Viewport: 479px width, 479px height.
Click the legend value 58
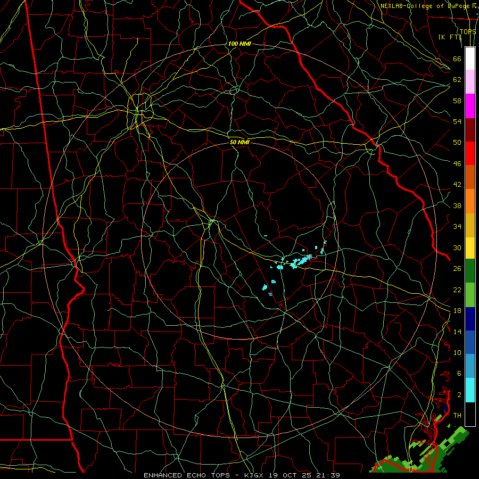pyautogui.click(x=457, y=101)
